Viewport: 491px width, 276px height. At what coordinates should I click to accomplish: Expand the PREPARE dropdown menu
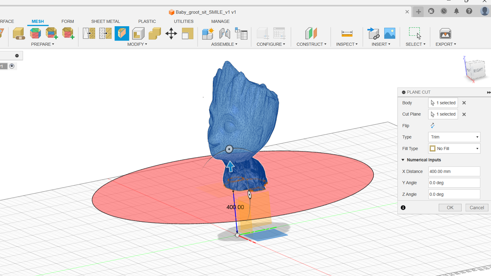[x=43, y=44]
